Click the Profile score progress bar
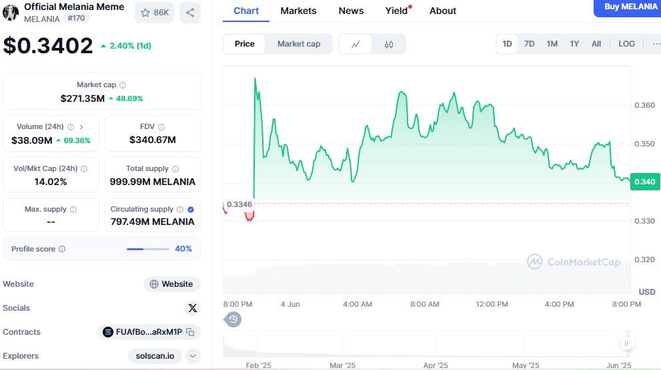 click(148, 250)
